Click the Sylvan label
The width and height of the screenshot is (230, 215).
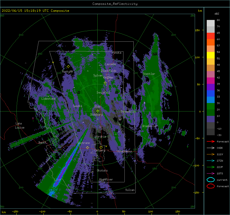[98, 75]
